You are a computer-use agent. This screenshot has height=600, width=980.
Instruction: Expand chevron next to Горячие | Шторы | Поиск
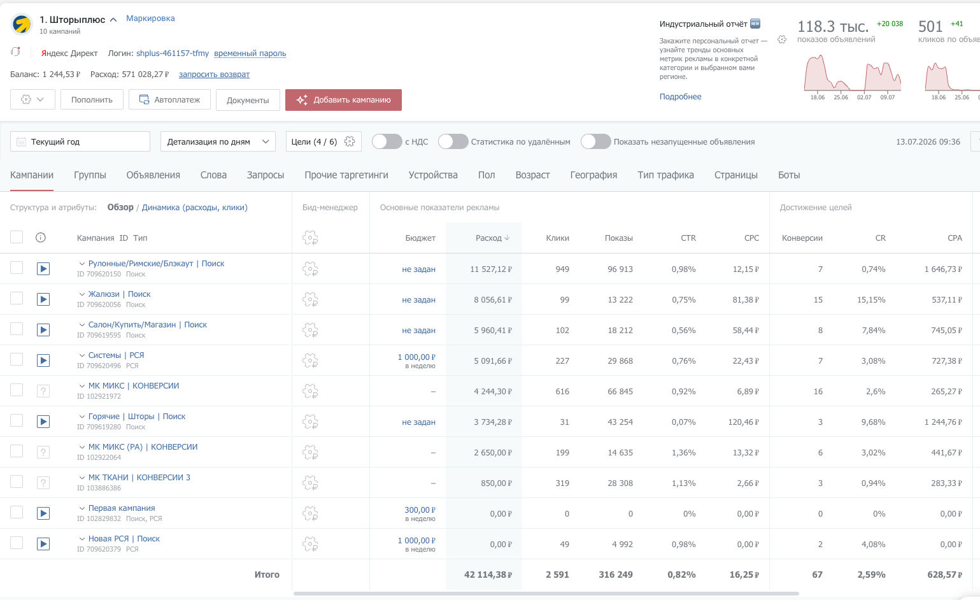coord(82,417)
